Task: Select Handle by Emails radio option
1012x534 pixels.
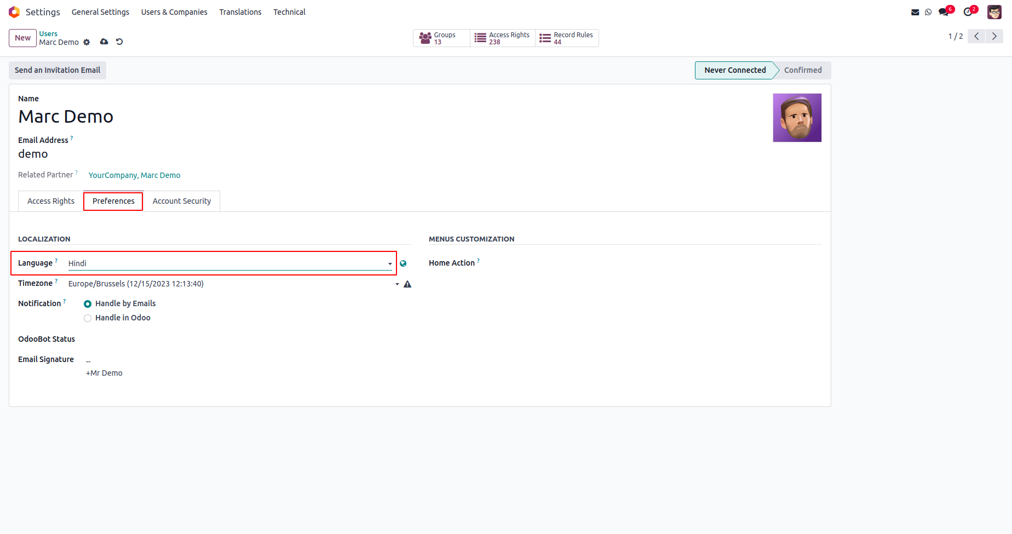Action: [88, 304]
